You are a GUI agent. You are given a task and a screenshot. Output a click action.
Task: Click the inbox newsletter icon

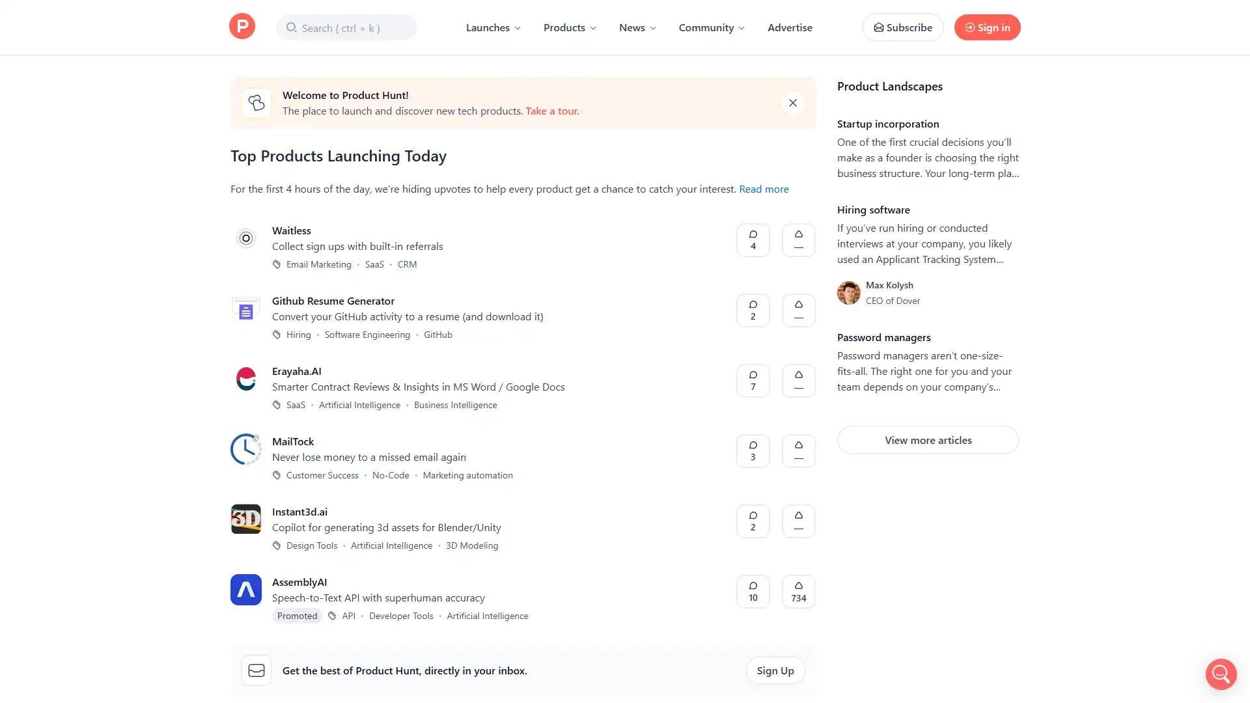click(257, 670)
